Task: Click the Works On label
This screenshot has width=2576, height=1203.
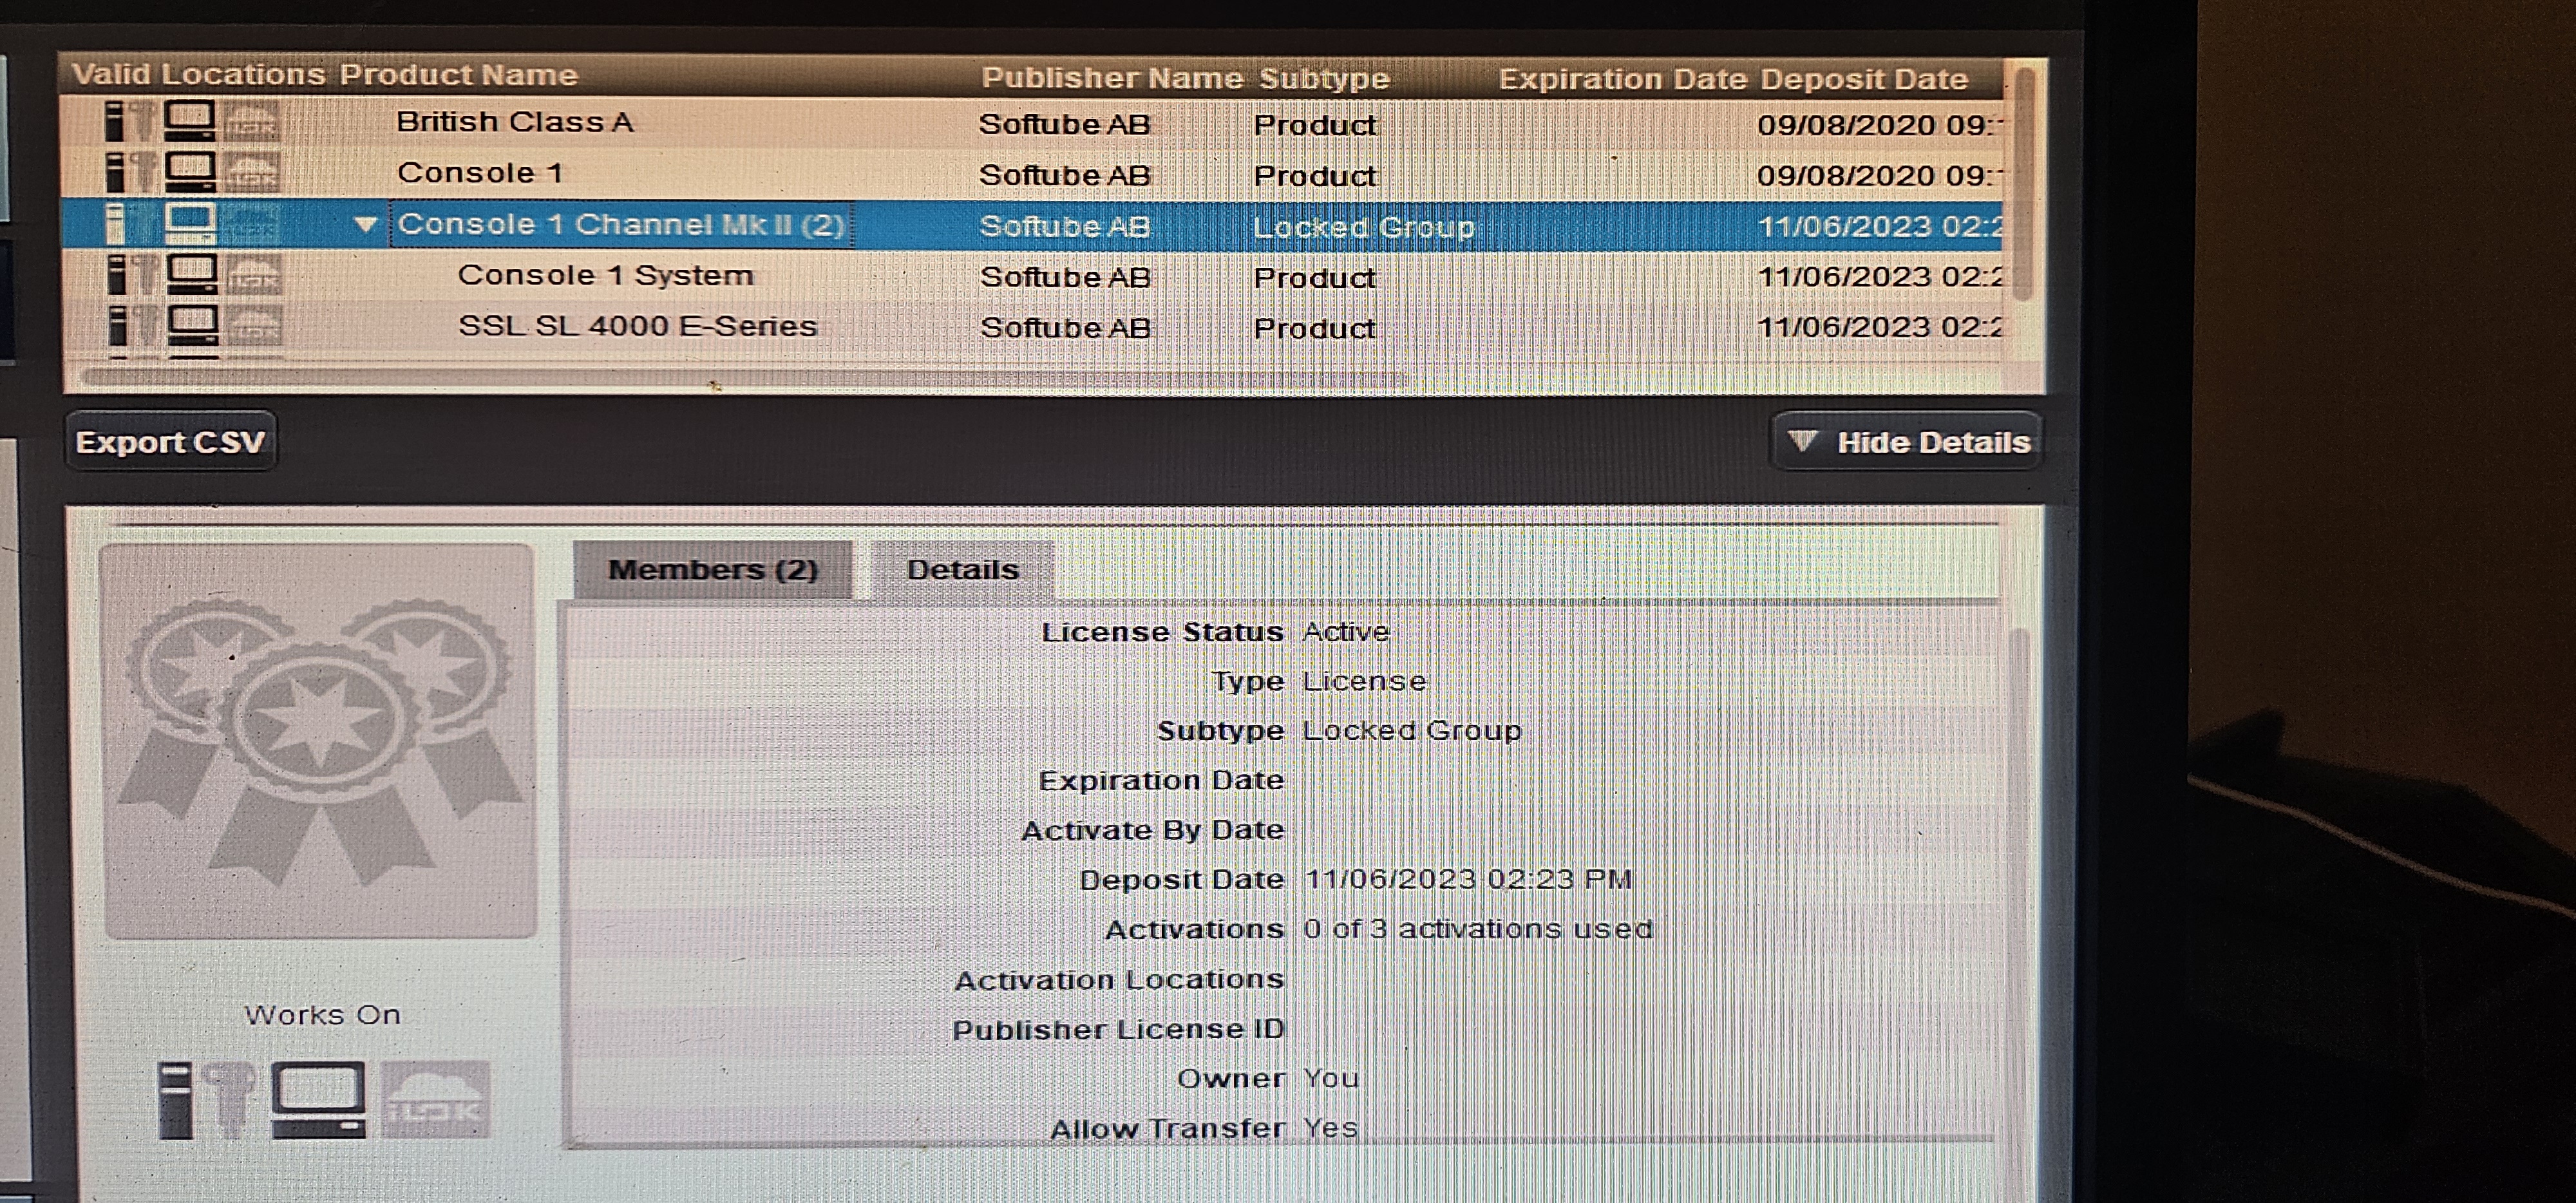Action: [322, 1014]
